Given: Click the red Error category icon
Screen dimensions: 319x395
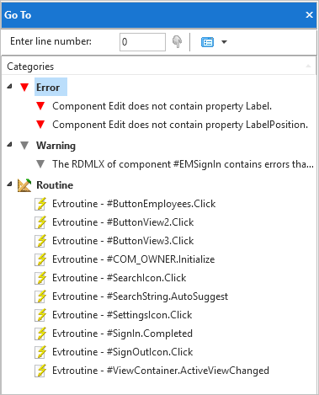Looking at the screenshot, I should tap(24, 88).
